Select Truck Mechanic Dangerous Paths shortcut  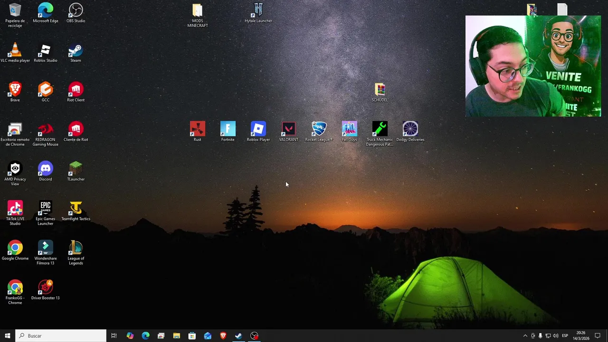point(380,134)
